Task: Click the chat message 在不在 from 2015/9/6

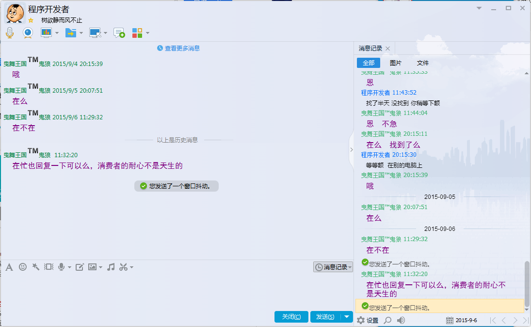Action: click(24, 128)
